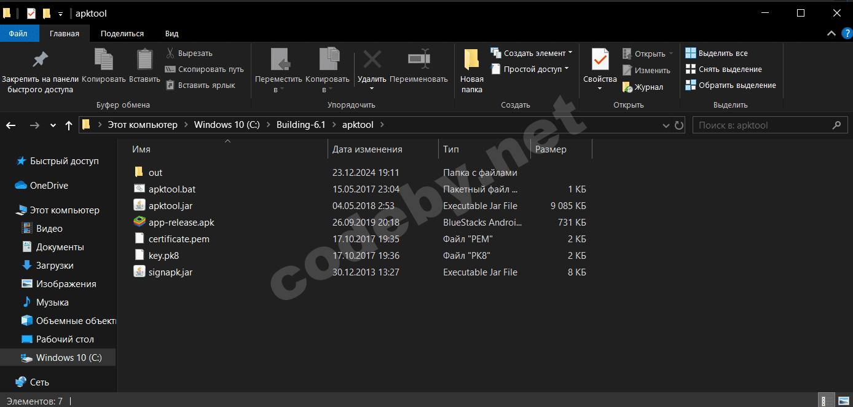Click Invert Selection in the ribbon
Viewport: 853px width, 407px height.
click(x=730, y=85)
